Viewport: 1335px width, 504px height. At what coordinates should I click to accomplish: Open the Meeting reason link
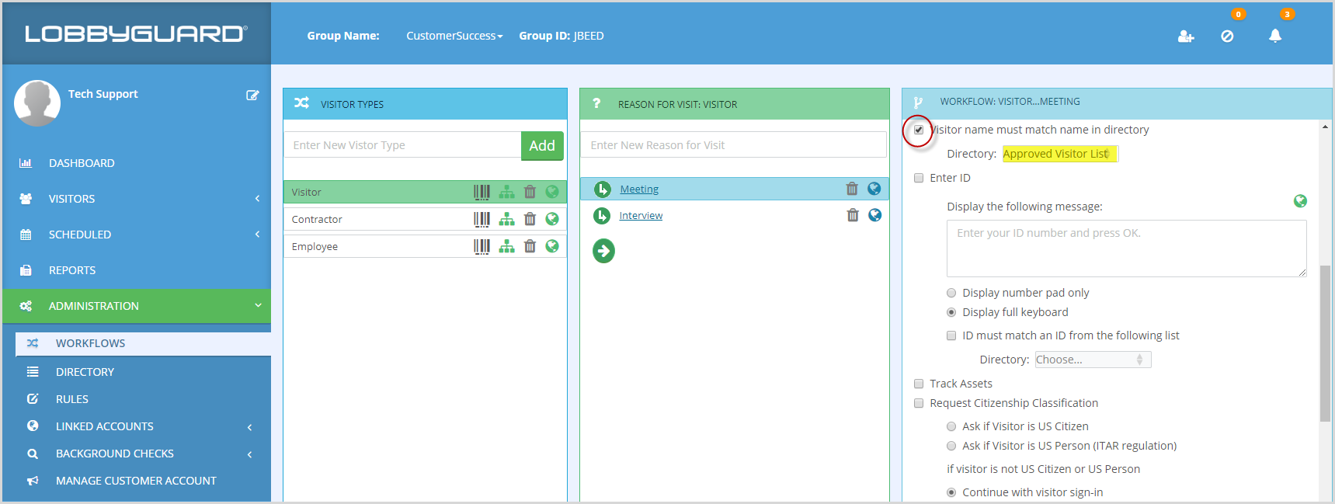coord(639,189)
